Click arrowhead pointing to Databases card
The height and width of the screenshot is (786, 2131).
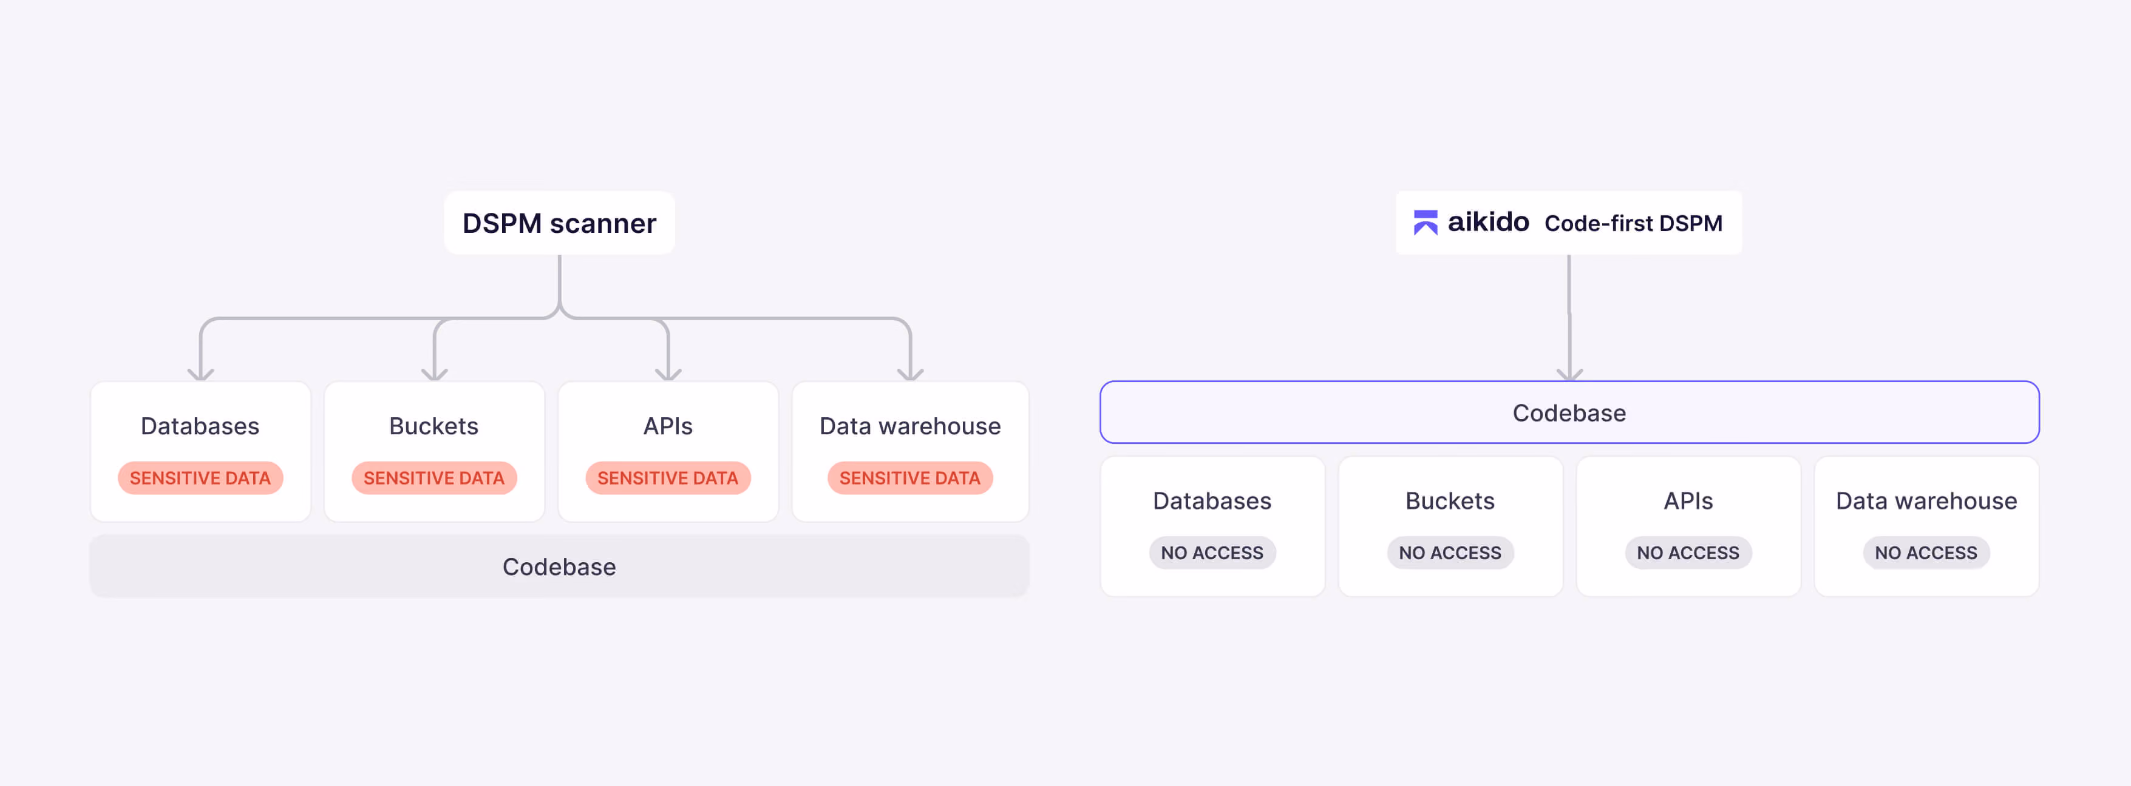pyautogui.click(x=201, y=374)
